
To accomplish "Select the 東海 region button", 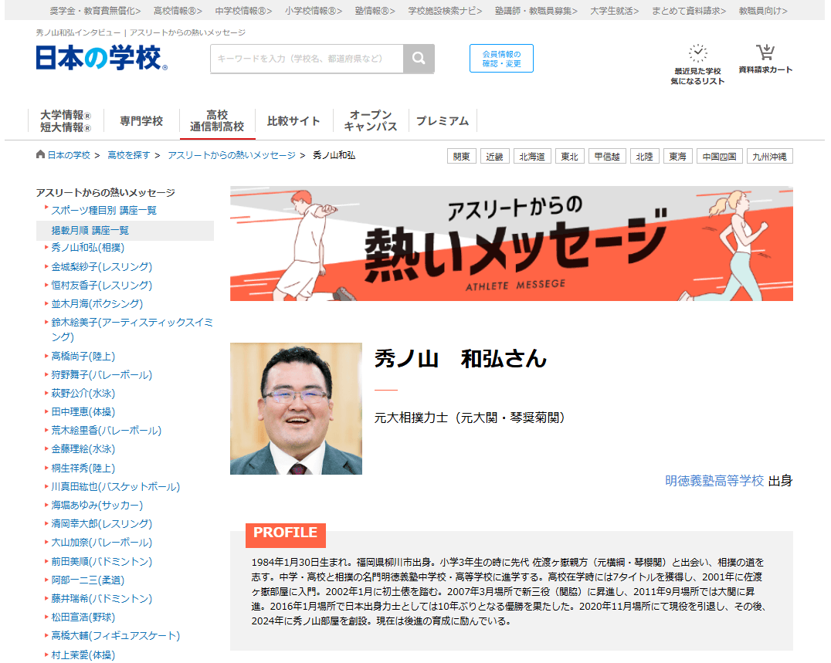I will pos(678,157).
